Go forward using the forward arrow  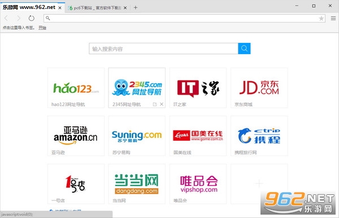tap(19, 19)
